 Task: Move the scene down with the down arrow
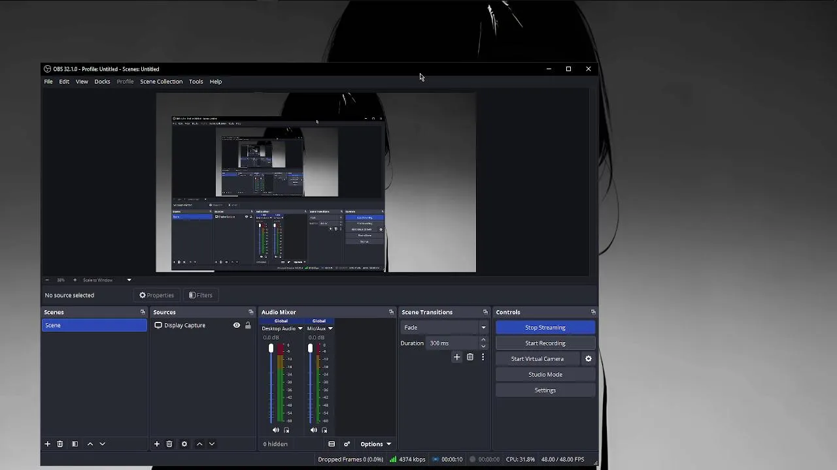pos(102,444)
